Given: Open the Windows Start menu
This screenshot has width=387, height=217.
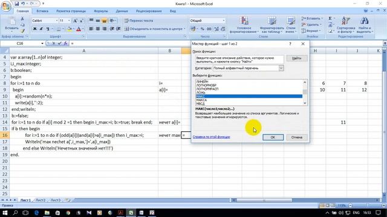Looking at the screenshot, I should [5, 213].
